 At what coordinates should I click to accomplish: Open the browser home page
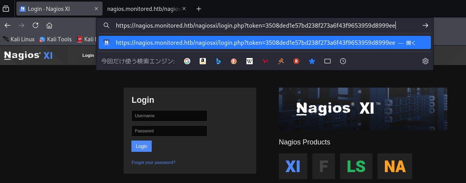coord(50,26)
